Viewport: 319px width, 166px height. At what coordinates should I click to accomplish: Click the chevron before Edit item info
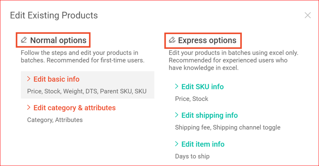[x=177, y=144]
